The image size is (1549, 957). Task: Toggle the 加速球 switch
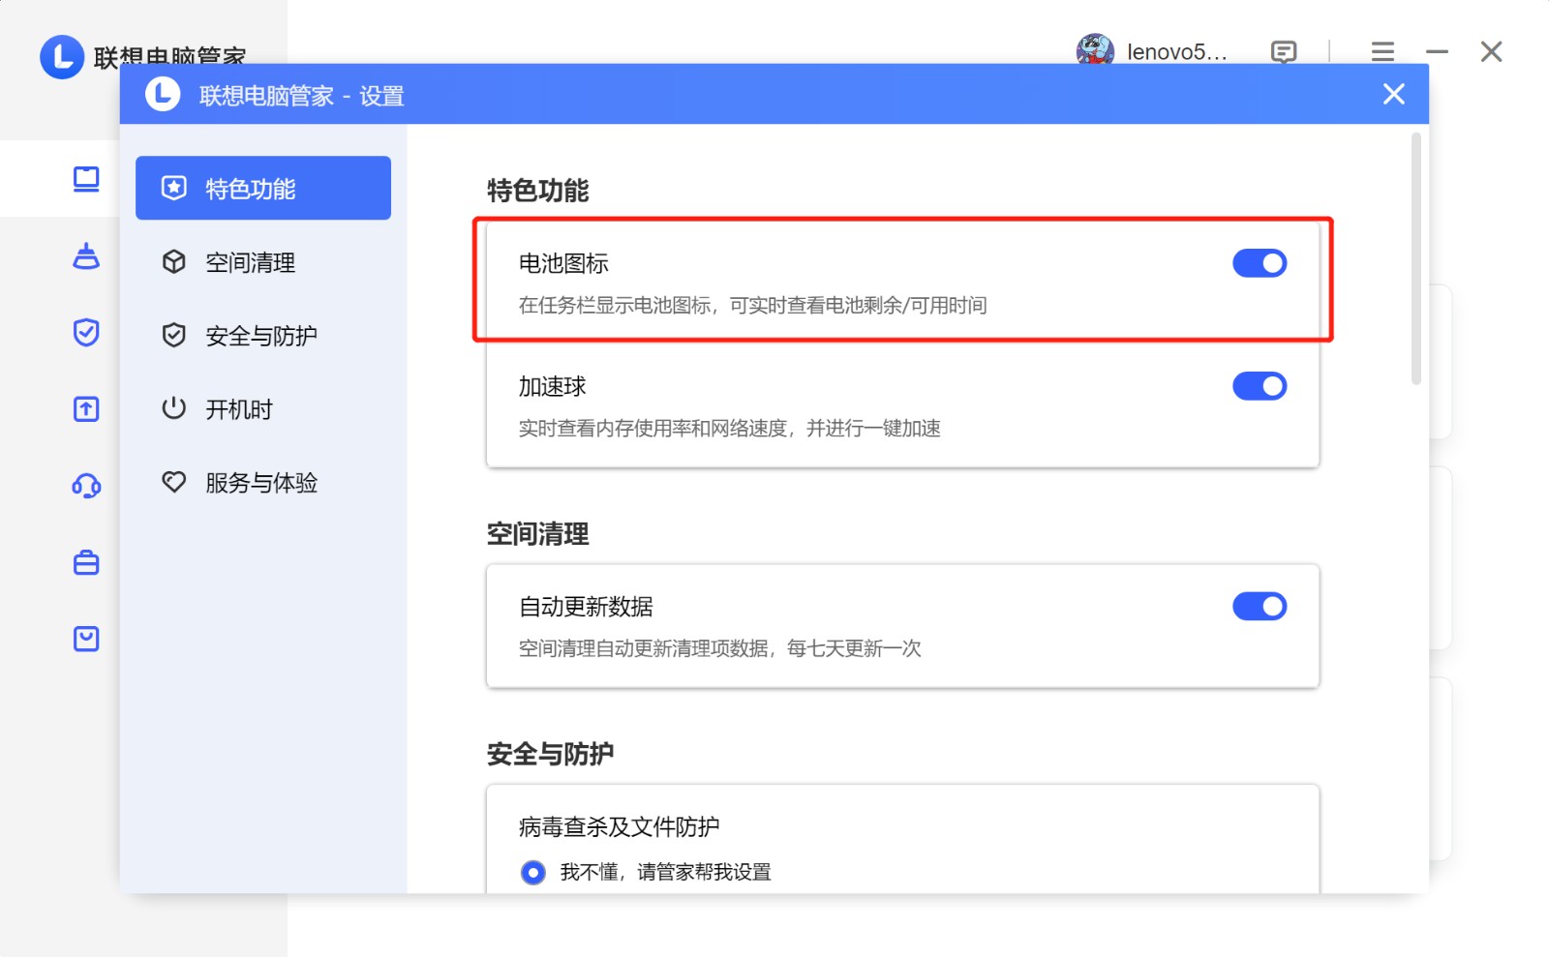tap(1260, 386)
